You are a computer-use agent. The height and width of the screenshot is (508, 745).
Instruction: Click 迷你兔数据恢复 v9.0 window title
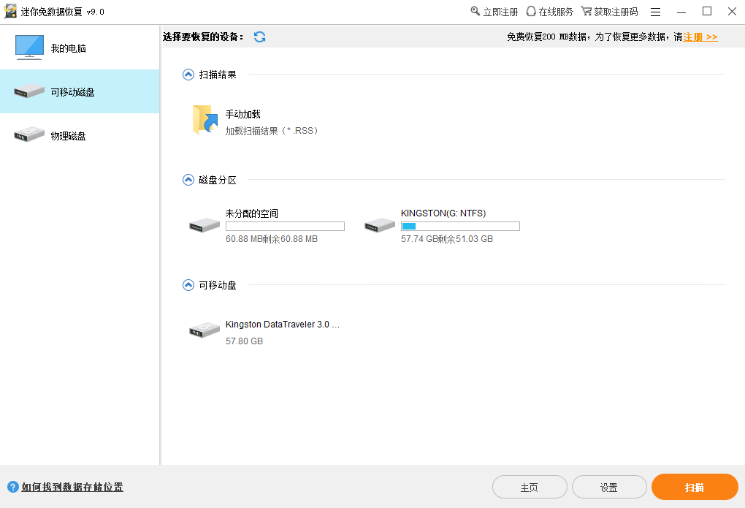point(63,12)
